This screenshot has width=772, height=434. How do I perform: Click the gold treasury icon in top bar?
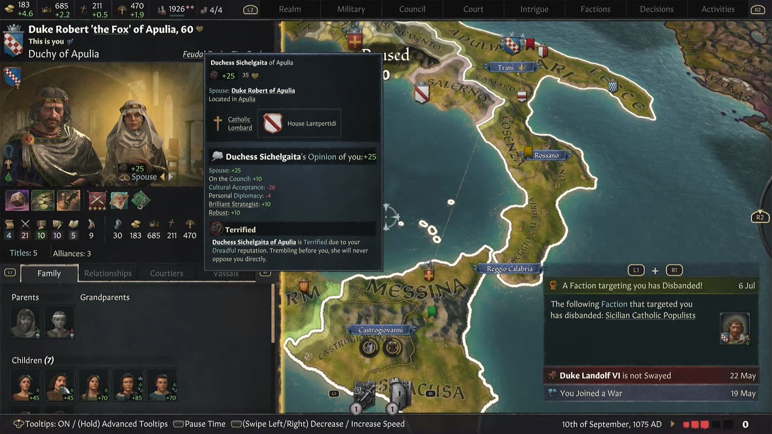(8, 5)
